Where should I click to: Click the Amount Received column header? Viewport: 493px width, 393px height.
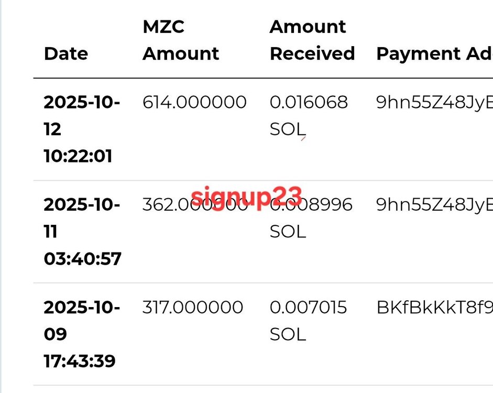pos(312,40)
